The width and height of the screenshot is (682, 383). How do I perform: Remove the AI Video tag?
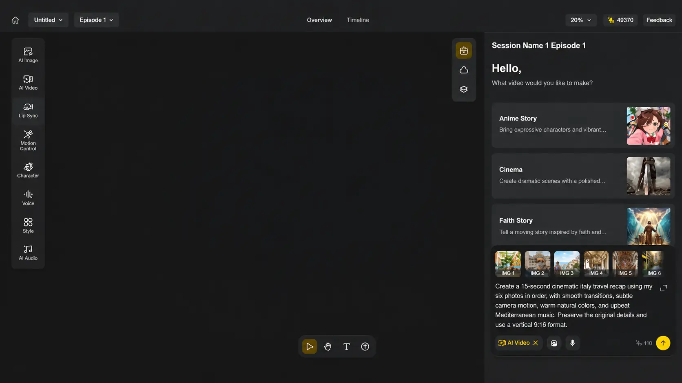[x=536, y=343]
